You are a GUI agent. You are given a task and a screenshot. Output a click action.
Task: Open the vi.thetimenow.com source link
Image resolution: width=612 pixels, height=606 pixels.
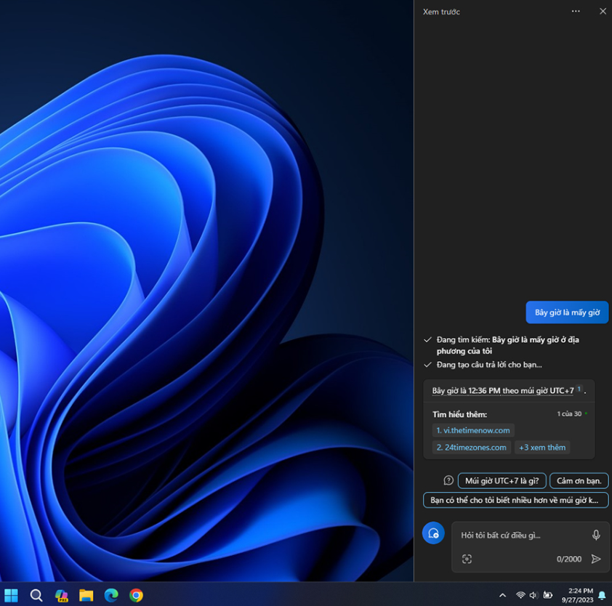click(473, 430)
